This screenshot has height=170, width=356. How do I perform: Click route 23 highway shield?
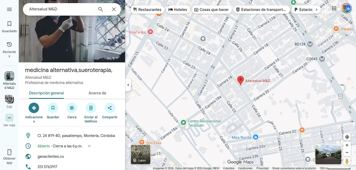pos(340,96)
